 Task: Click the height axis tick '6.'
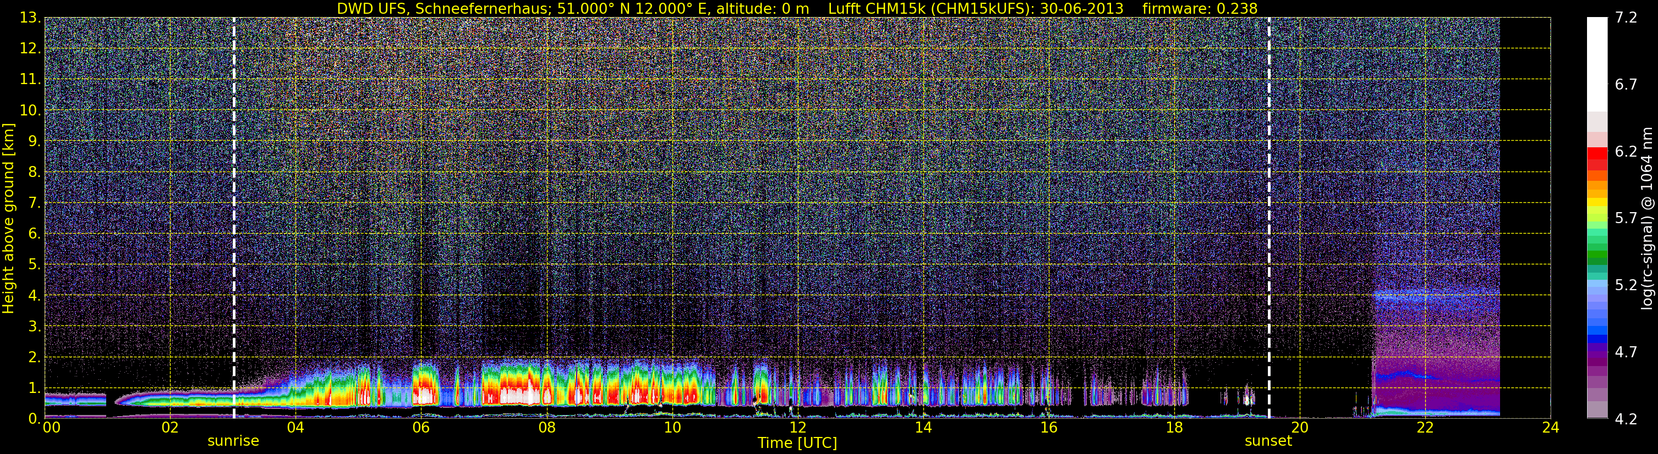(34, 234)
